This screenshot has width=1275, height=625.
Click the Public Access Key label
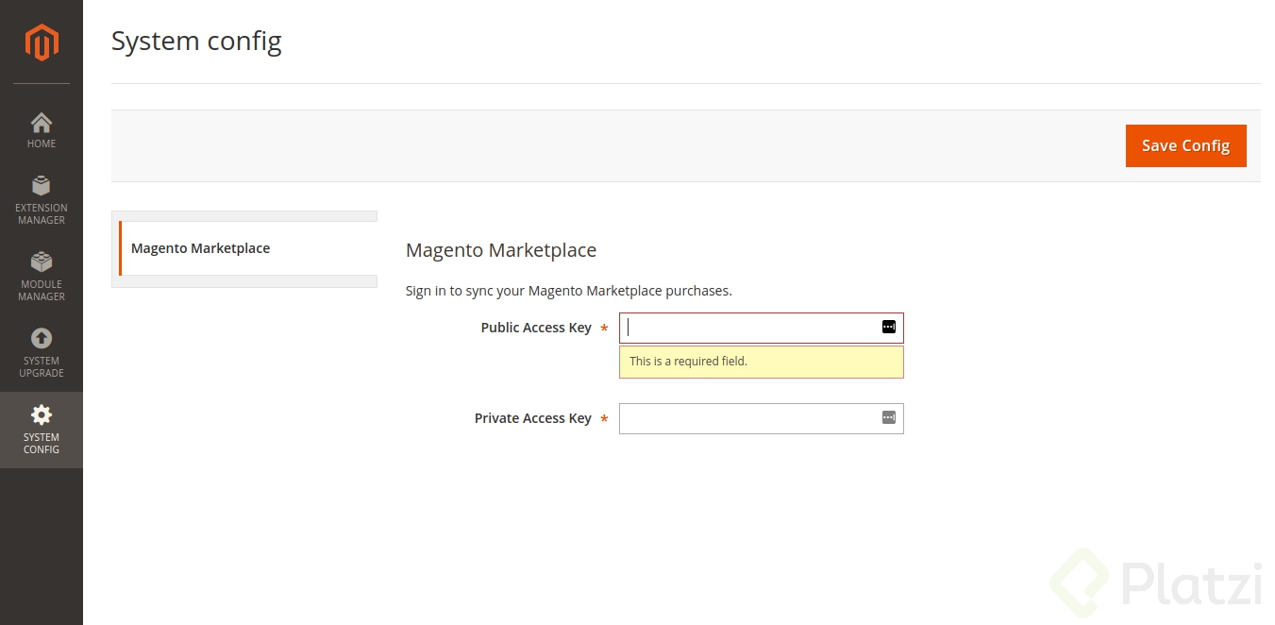tap(536, 328)
